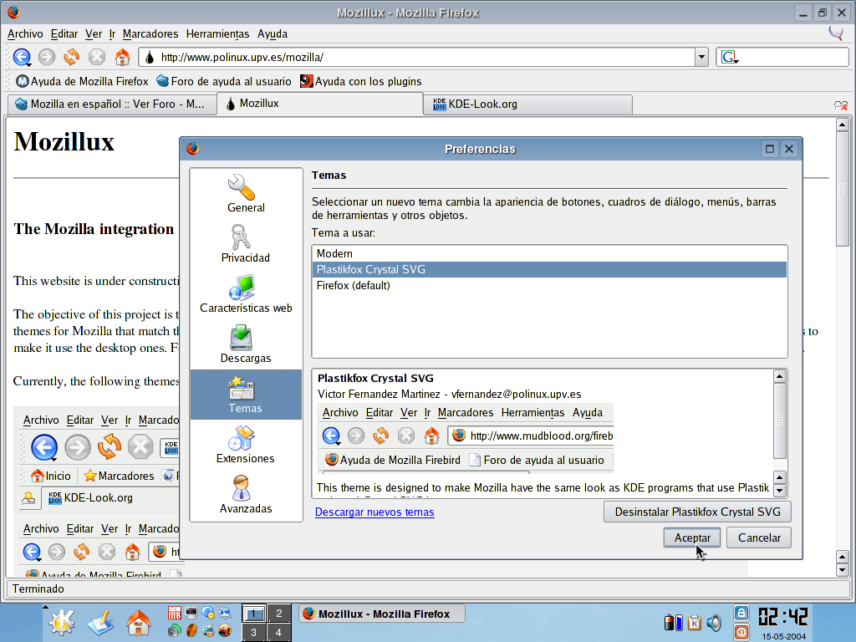Click the Google search engine icon
Image resolution: width=856 pixels, height=642 pixels.
tap(729, 57)
